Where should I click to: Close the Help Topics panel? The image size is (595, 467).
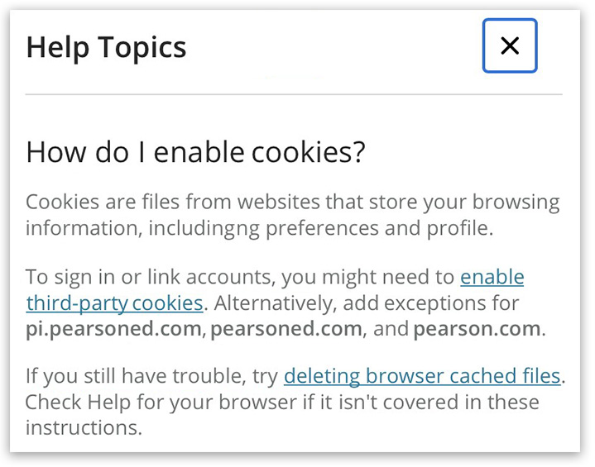(x=510, y=46)
